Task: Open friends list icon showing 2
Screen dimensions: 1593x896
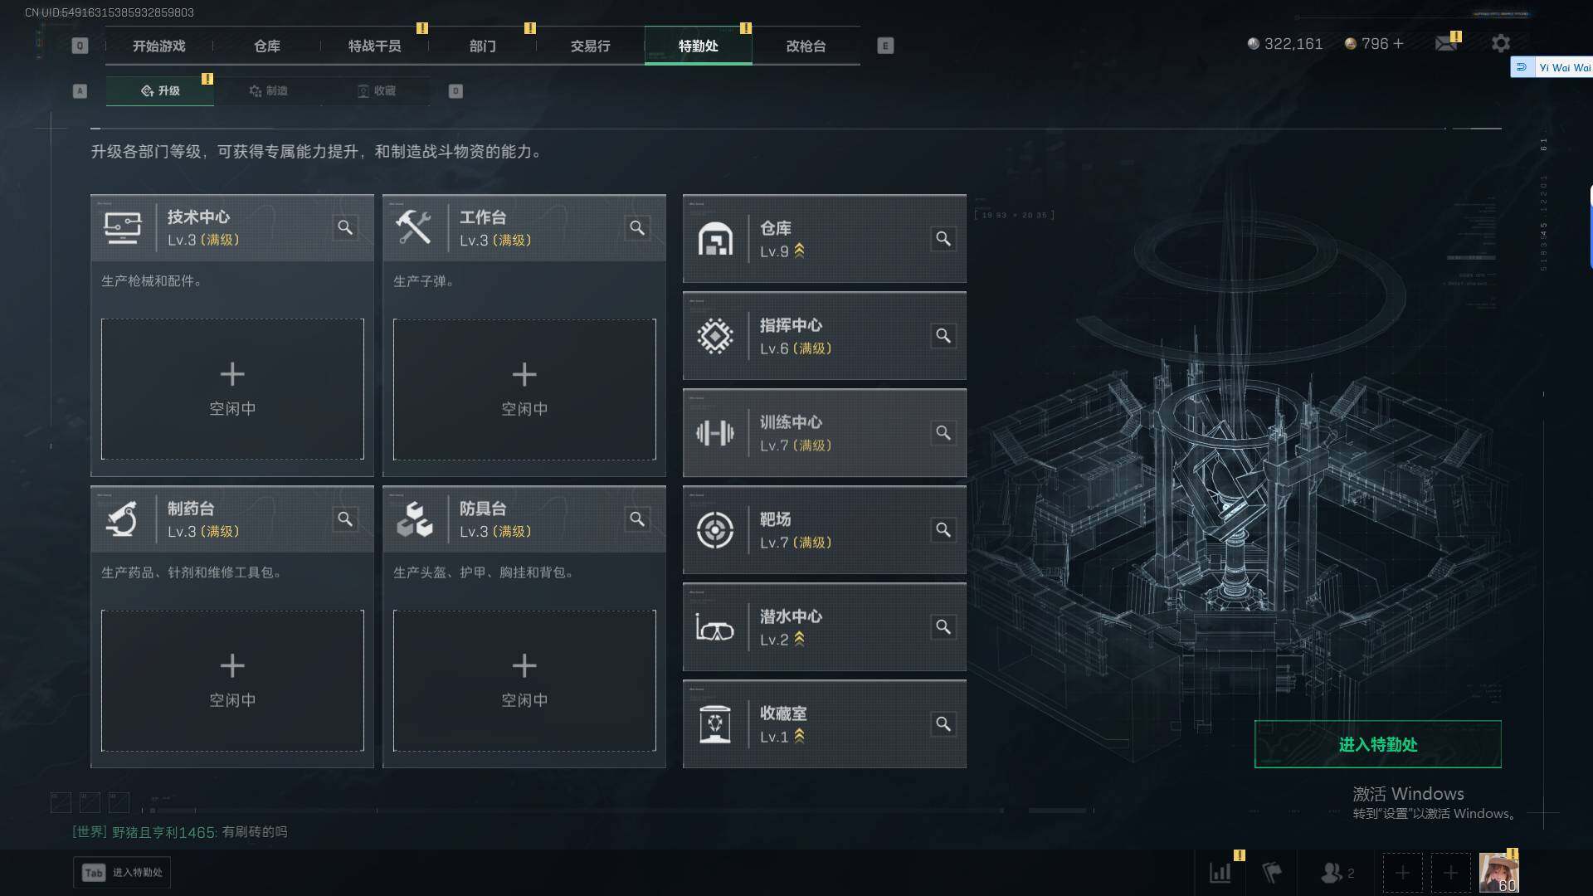Action: (1337, 873)
